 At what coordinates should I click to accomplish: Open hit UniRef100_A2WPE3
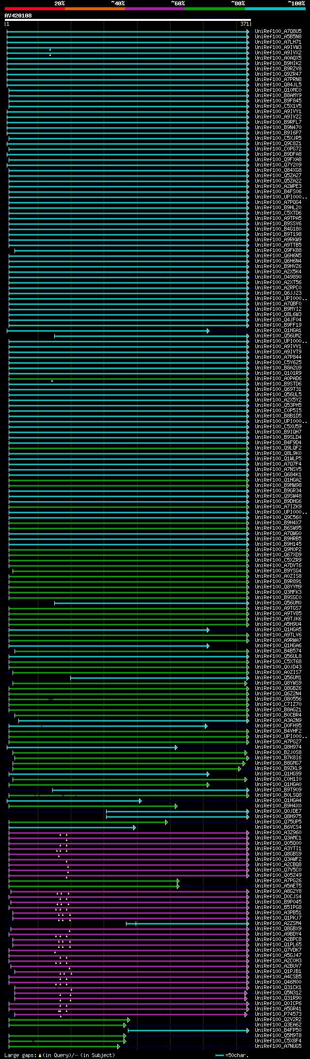pyautogui.click(x=278, y=186)
